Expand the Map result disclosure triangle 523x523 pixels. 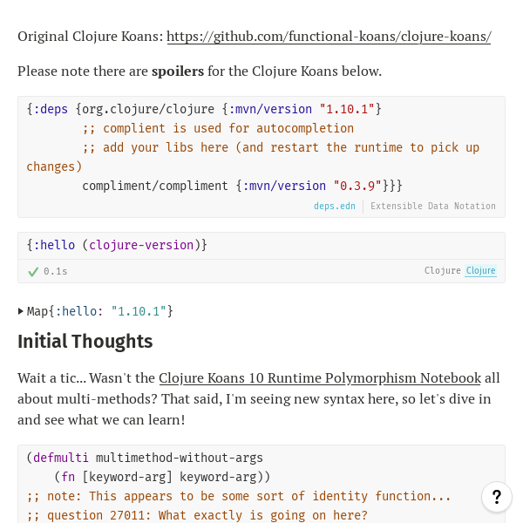[x=21, y=311]
